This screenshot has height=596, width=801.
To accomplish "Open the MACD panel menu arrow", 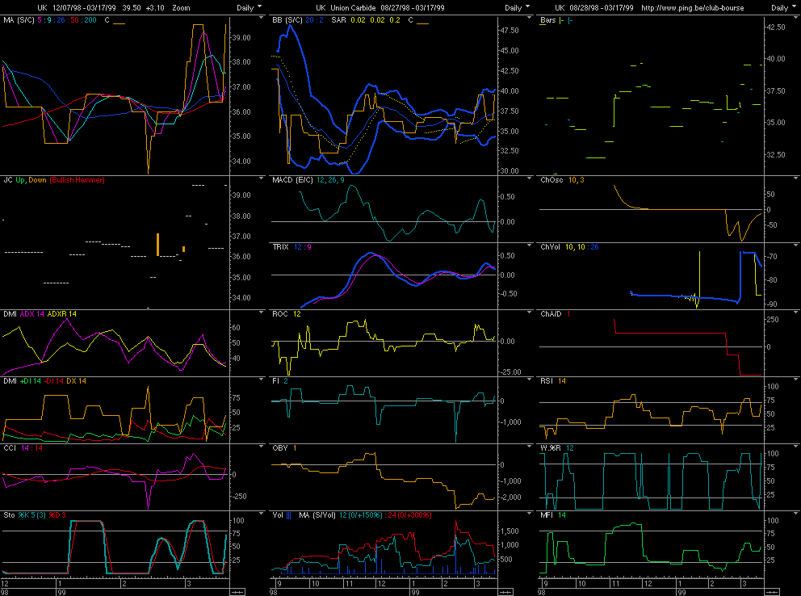I will coord(529,178).
